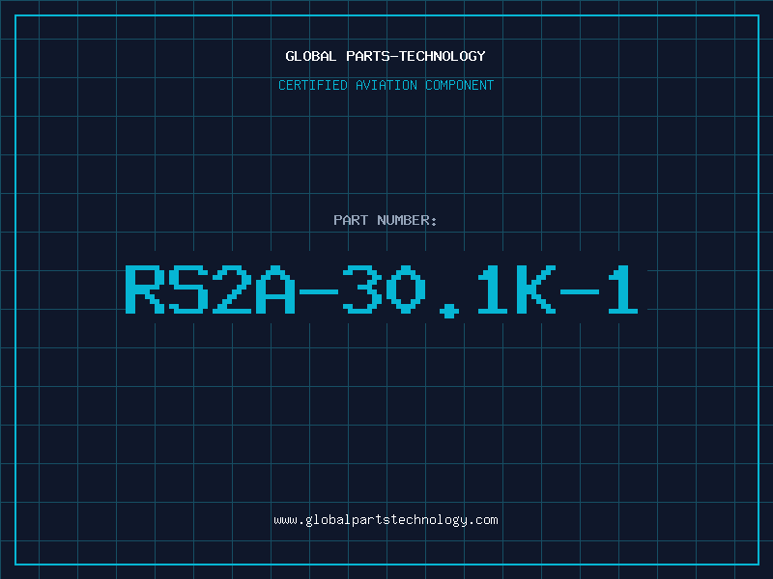This screenshot has height=579, width=773.
Task: Click the word COMPONENT in subtitle
Action: pyautogui.click(x=460, y=85)
